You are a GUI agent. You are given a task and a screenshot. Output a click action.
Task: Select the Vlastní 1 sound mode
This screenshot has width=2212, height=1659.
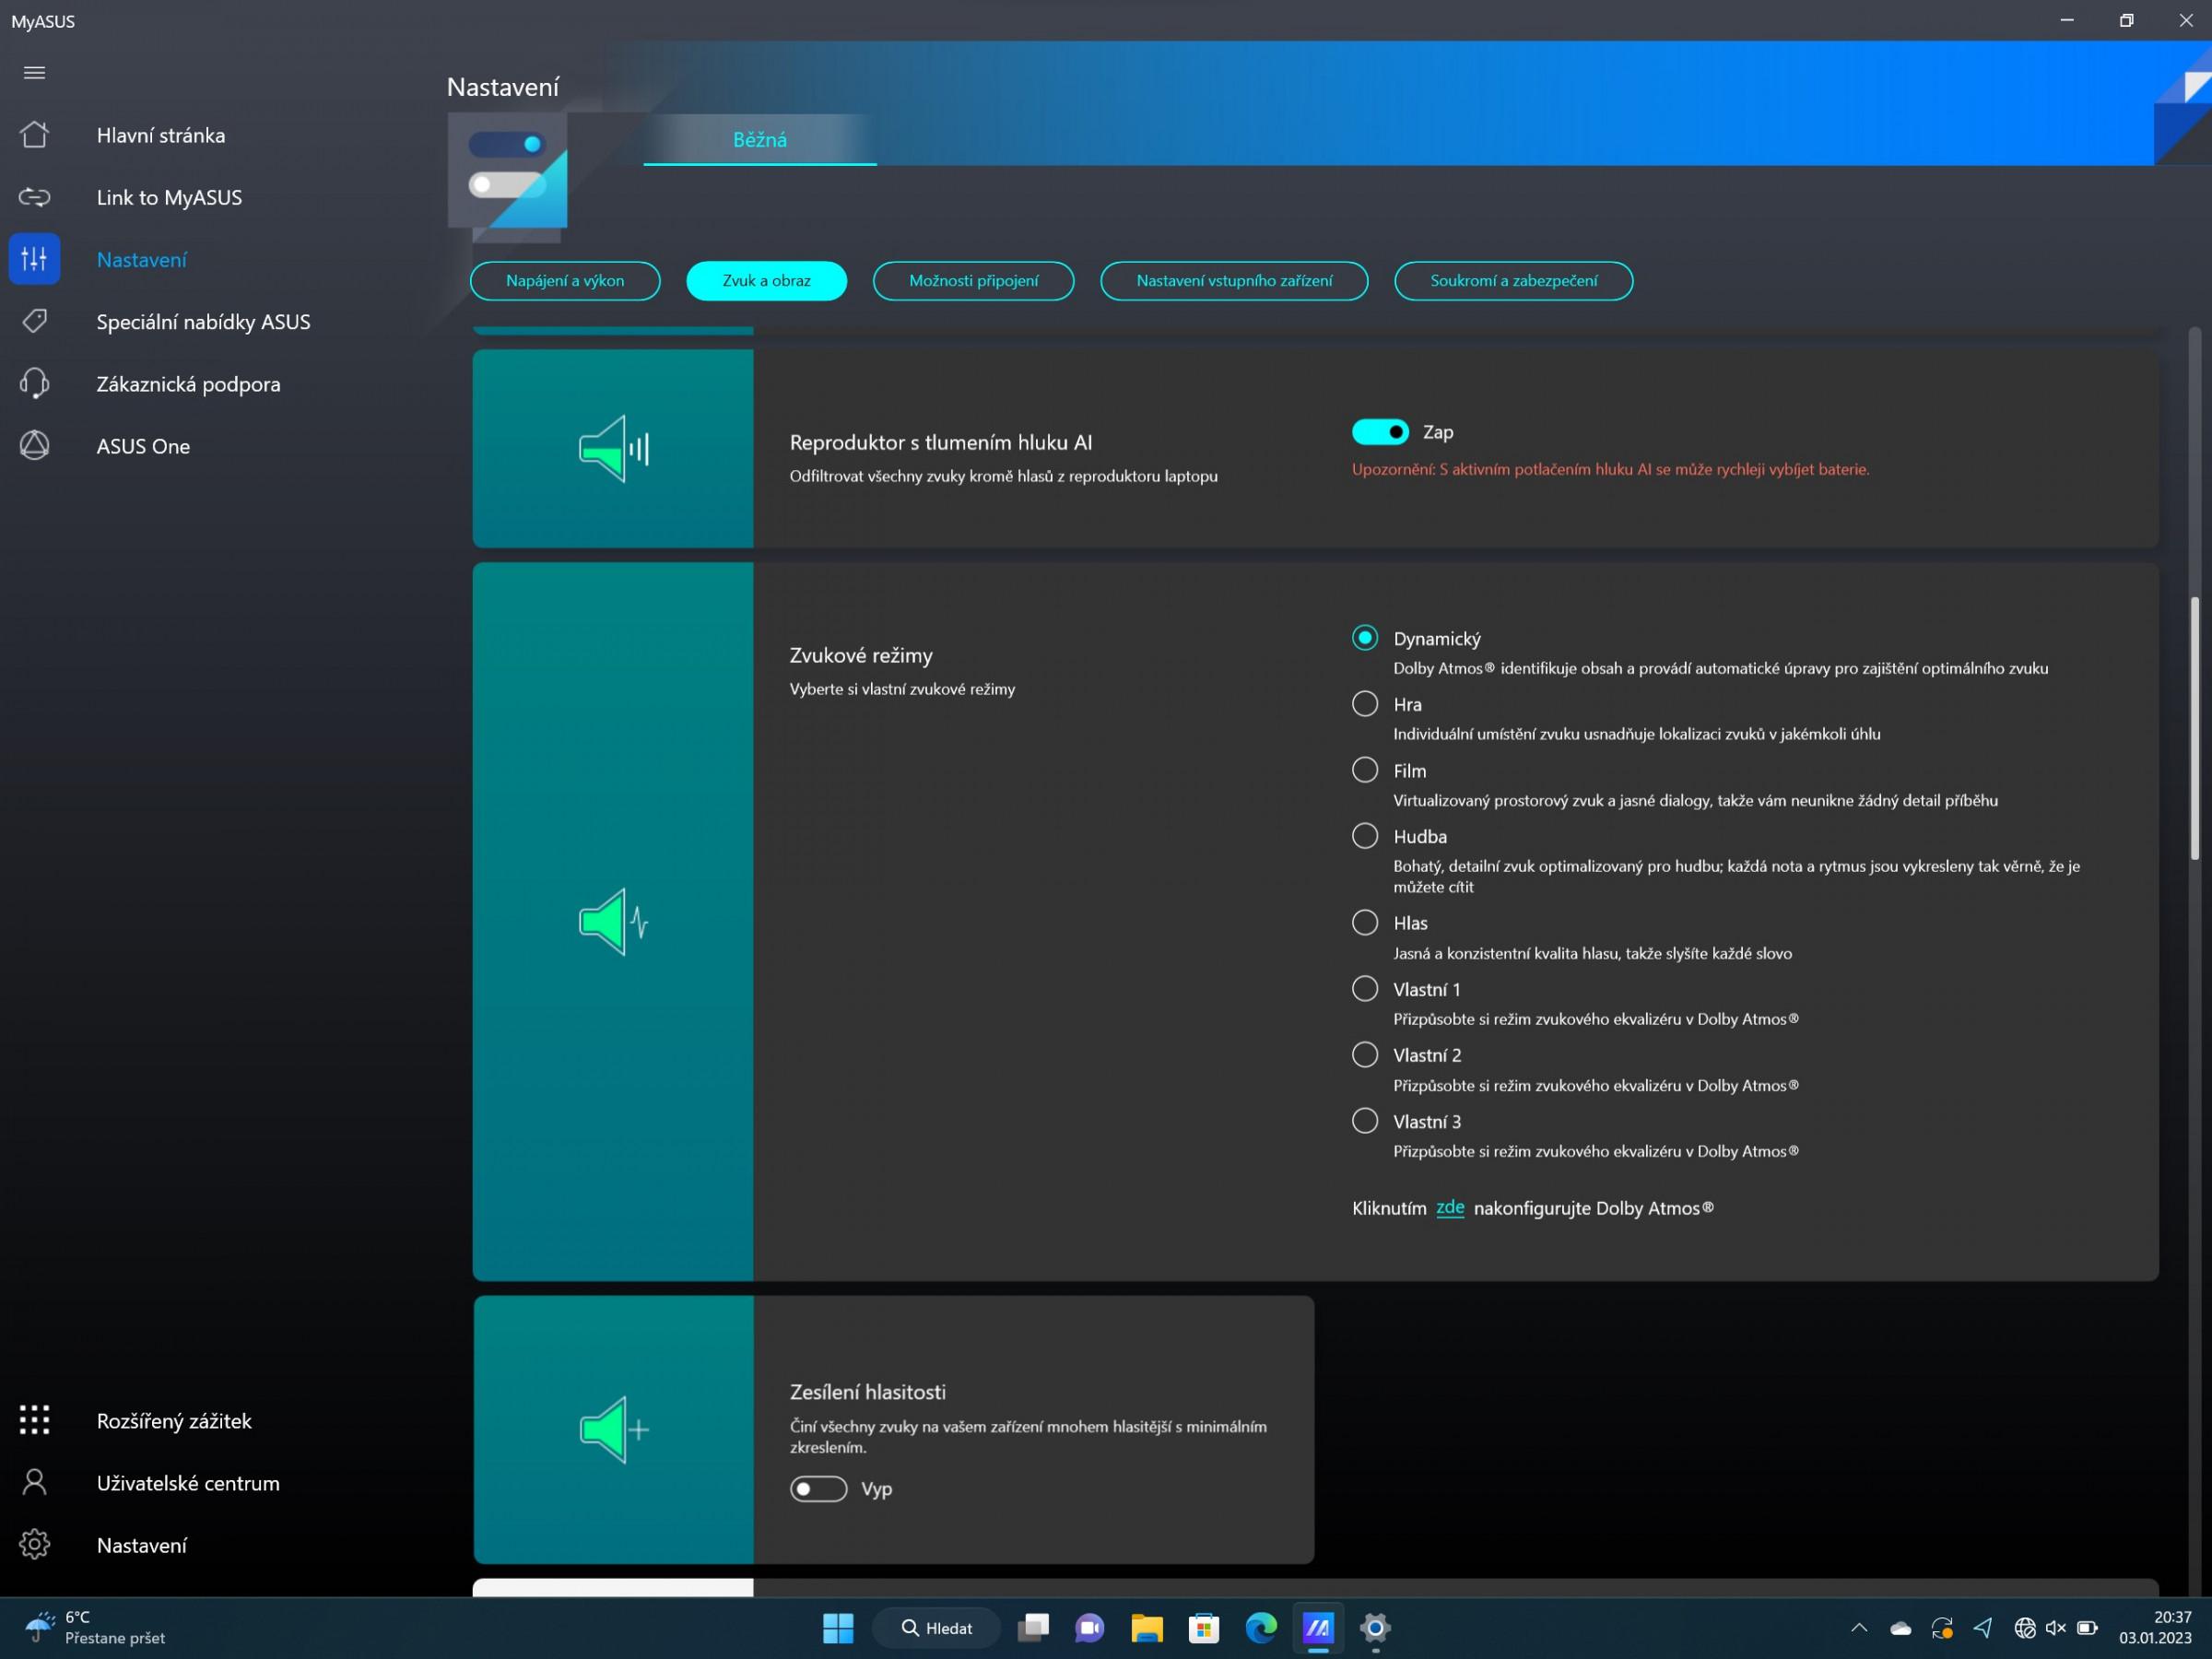click(1364, 988)
